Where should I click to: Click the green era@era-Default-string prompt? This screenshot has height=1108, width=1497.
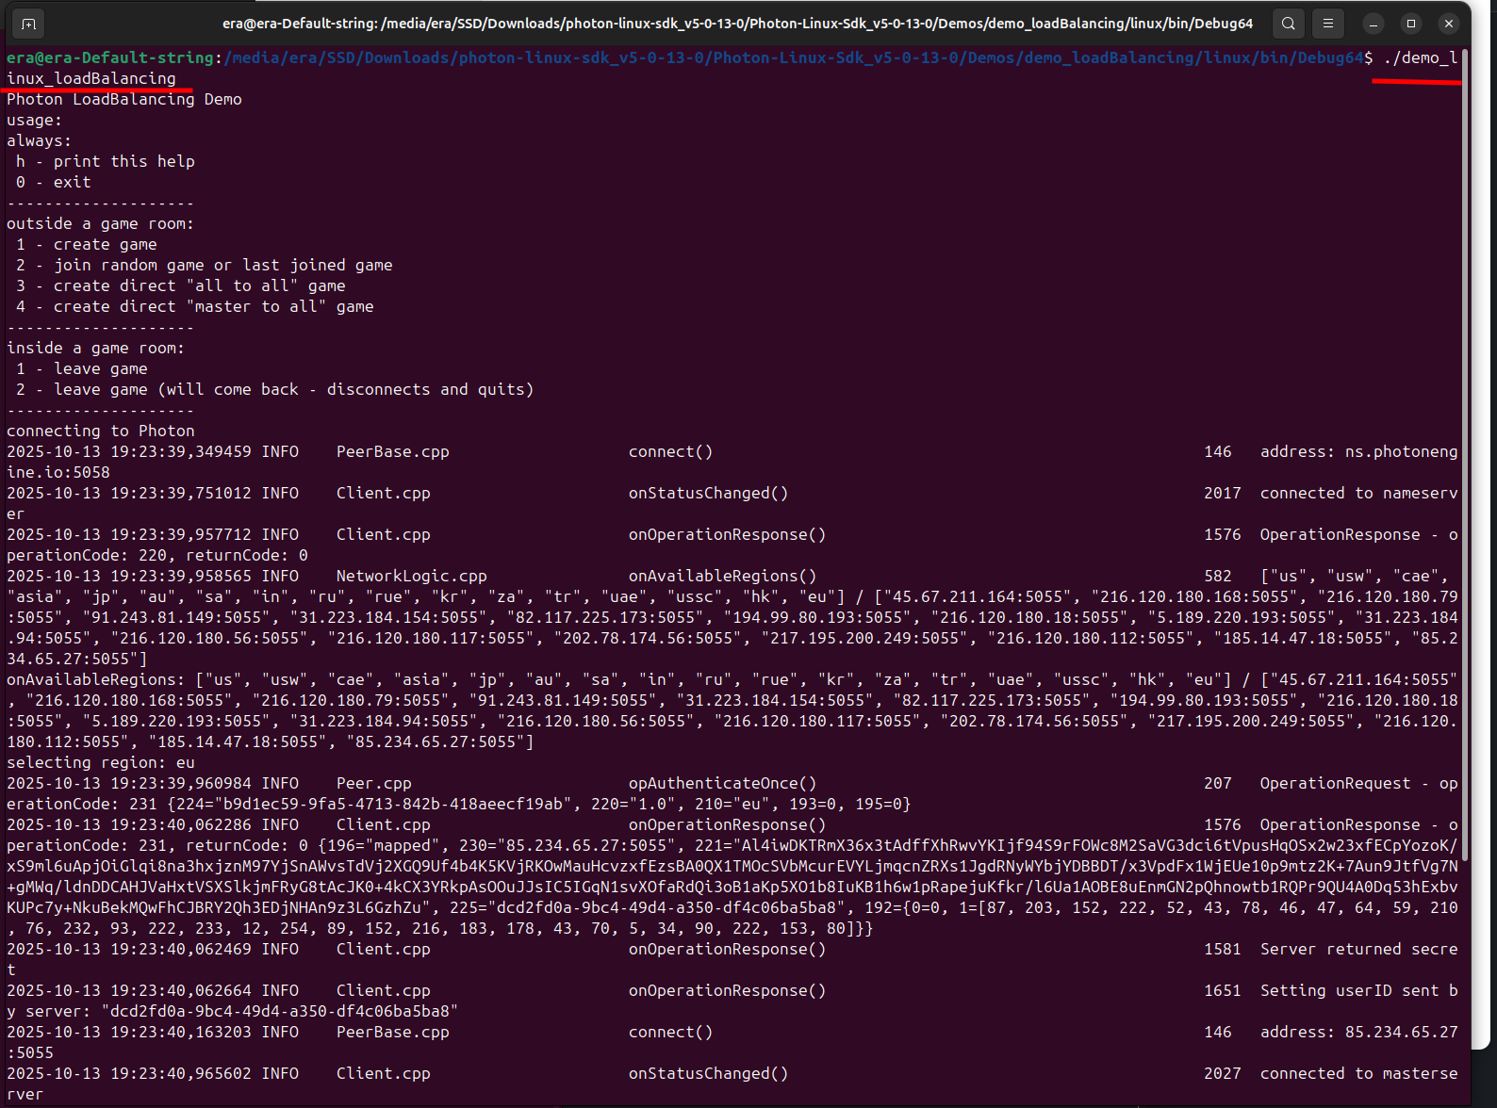pos(109,57)
